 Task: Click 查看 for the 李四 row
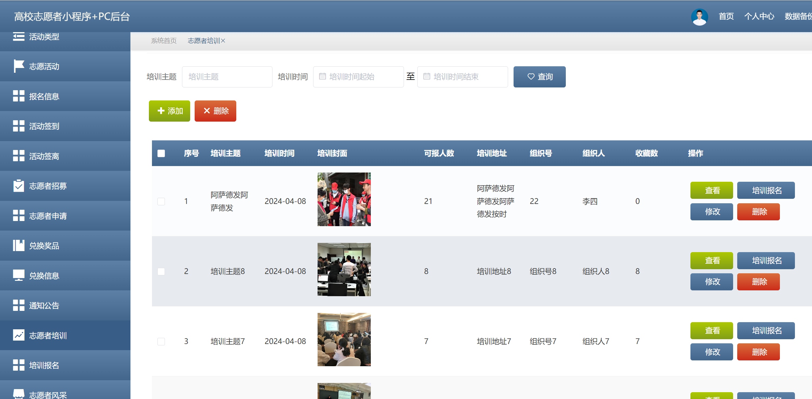coord(712,190)
